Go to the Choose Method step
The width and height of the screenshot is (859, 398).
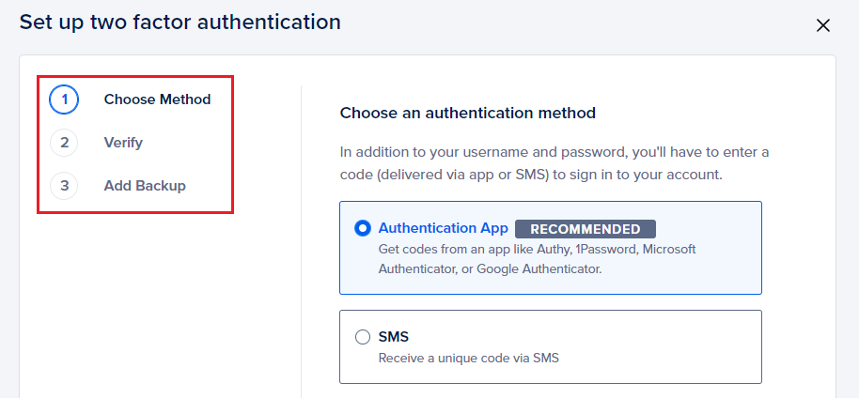click(157, 99)
